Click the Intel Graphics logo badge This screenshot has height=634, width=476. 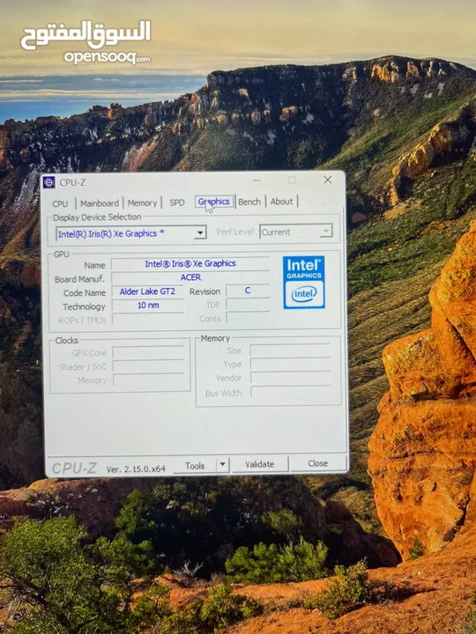(303, 283)
